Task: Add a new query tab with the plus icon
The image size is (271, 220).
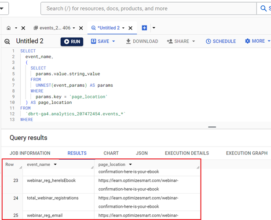Action: click(144, 28)
